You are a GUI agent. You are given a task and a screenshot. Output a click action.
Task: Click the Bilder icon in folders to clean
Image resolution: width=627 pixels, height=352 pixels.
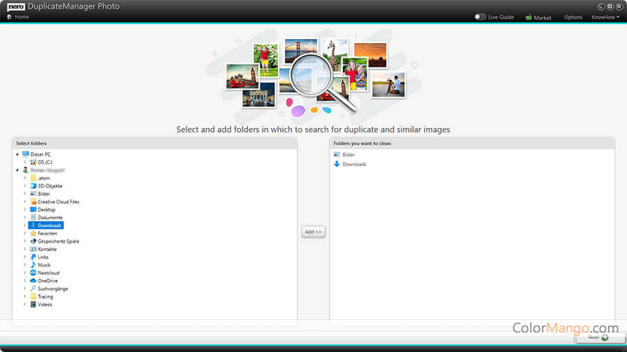click(x=336, y=155)
